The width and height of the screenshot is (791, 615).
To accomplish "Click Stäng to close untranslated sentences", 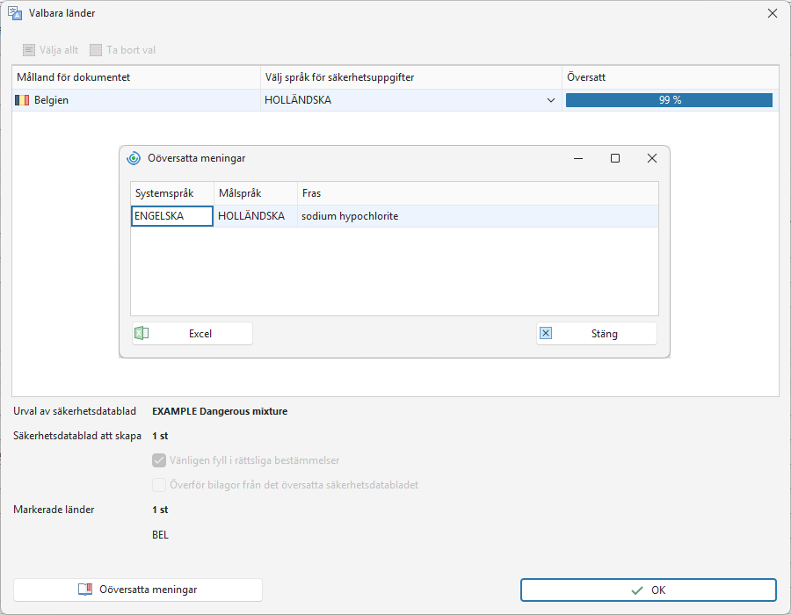I will pyautogui.click(x=597, y=333).
